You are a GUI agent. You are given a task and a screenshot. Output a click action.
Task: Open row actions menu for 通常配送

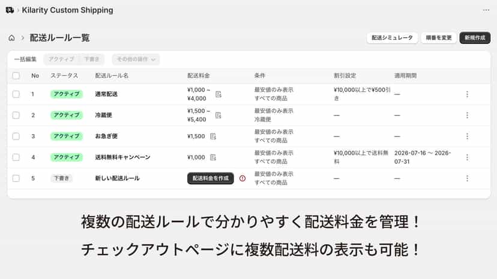(x=467, y=94)
